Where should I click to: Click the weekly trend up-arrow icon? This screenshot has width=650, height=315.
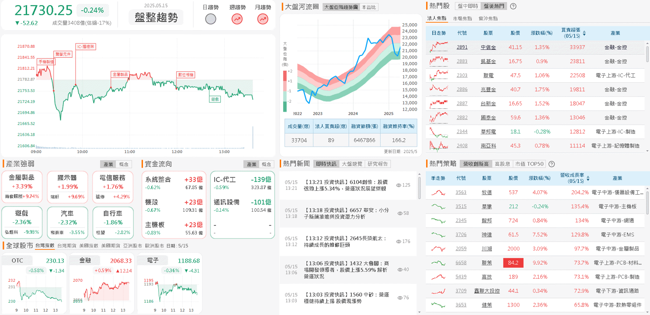coord(237,19)
